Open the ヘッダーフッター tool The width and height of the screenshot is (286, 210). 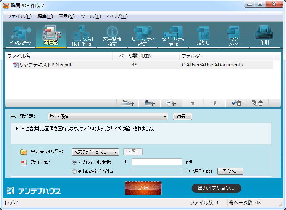pyautogui.click(x=234, y=36)
